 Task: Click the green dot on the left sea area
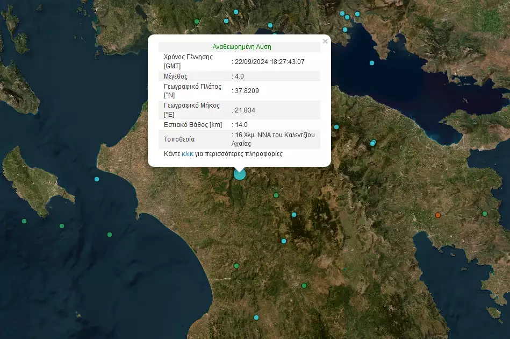point(61,225)
